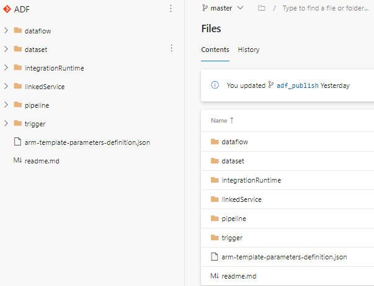Expand the pipeline folder in sidebar

[x=6, y=105]
